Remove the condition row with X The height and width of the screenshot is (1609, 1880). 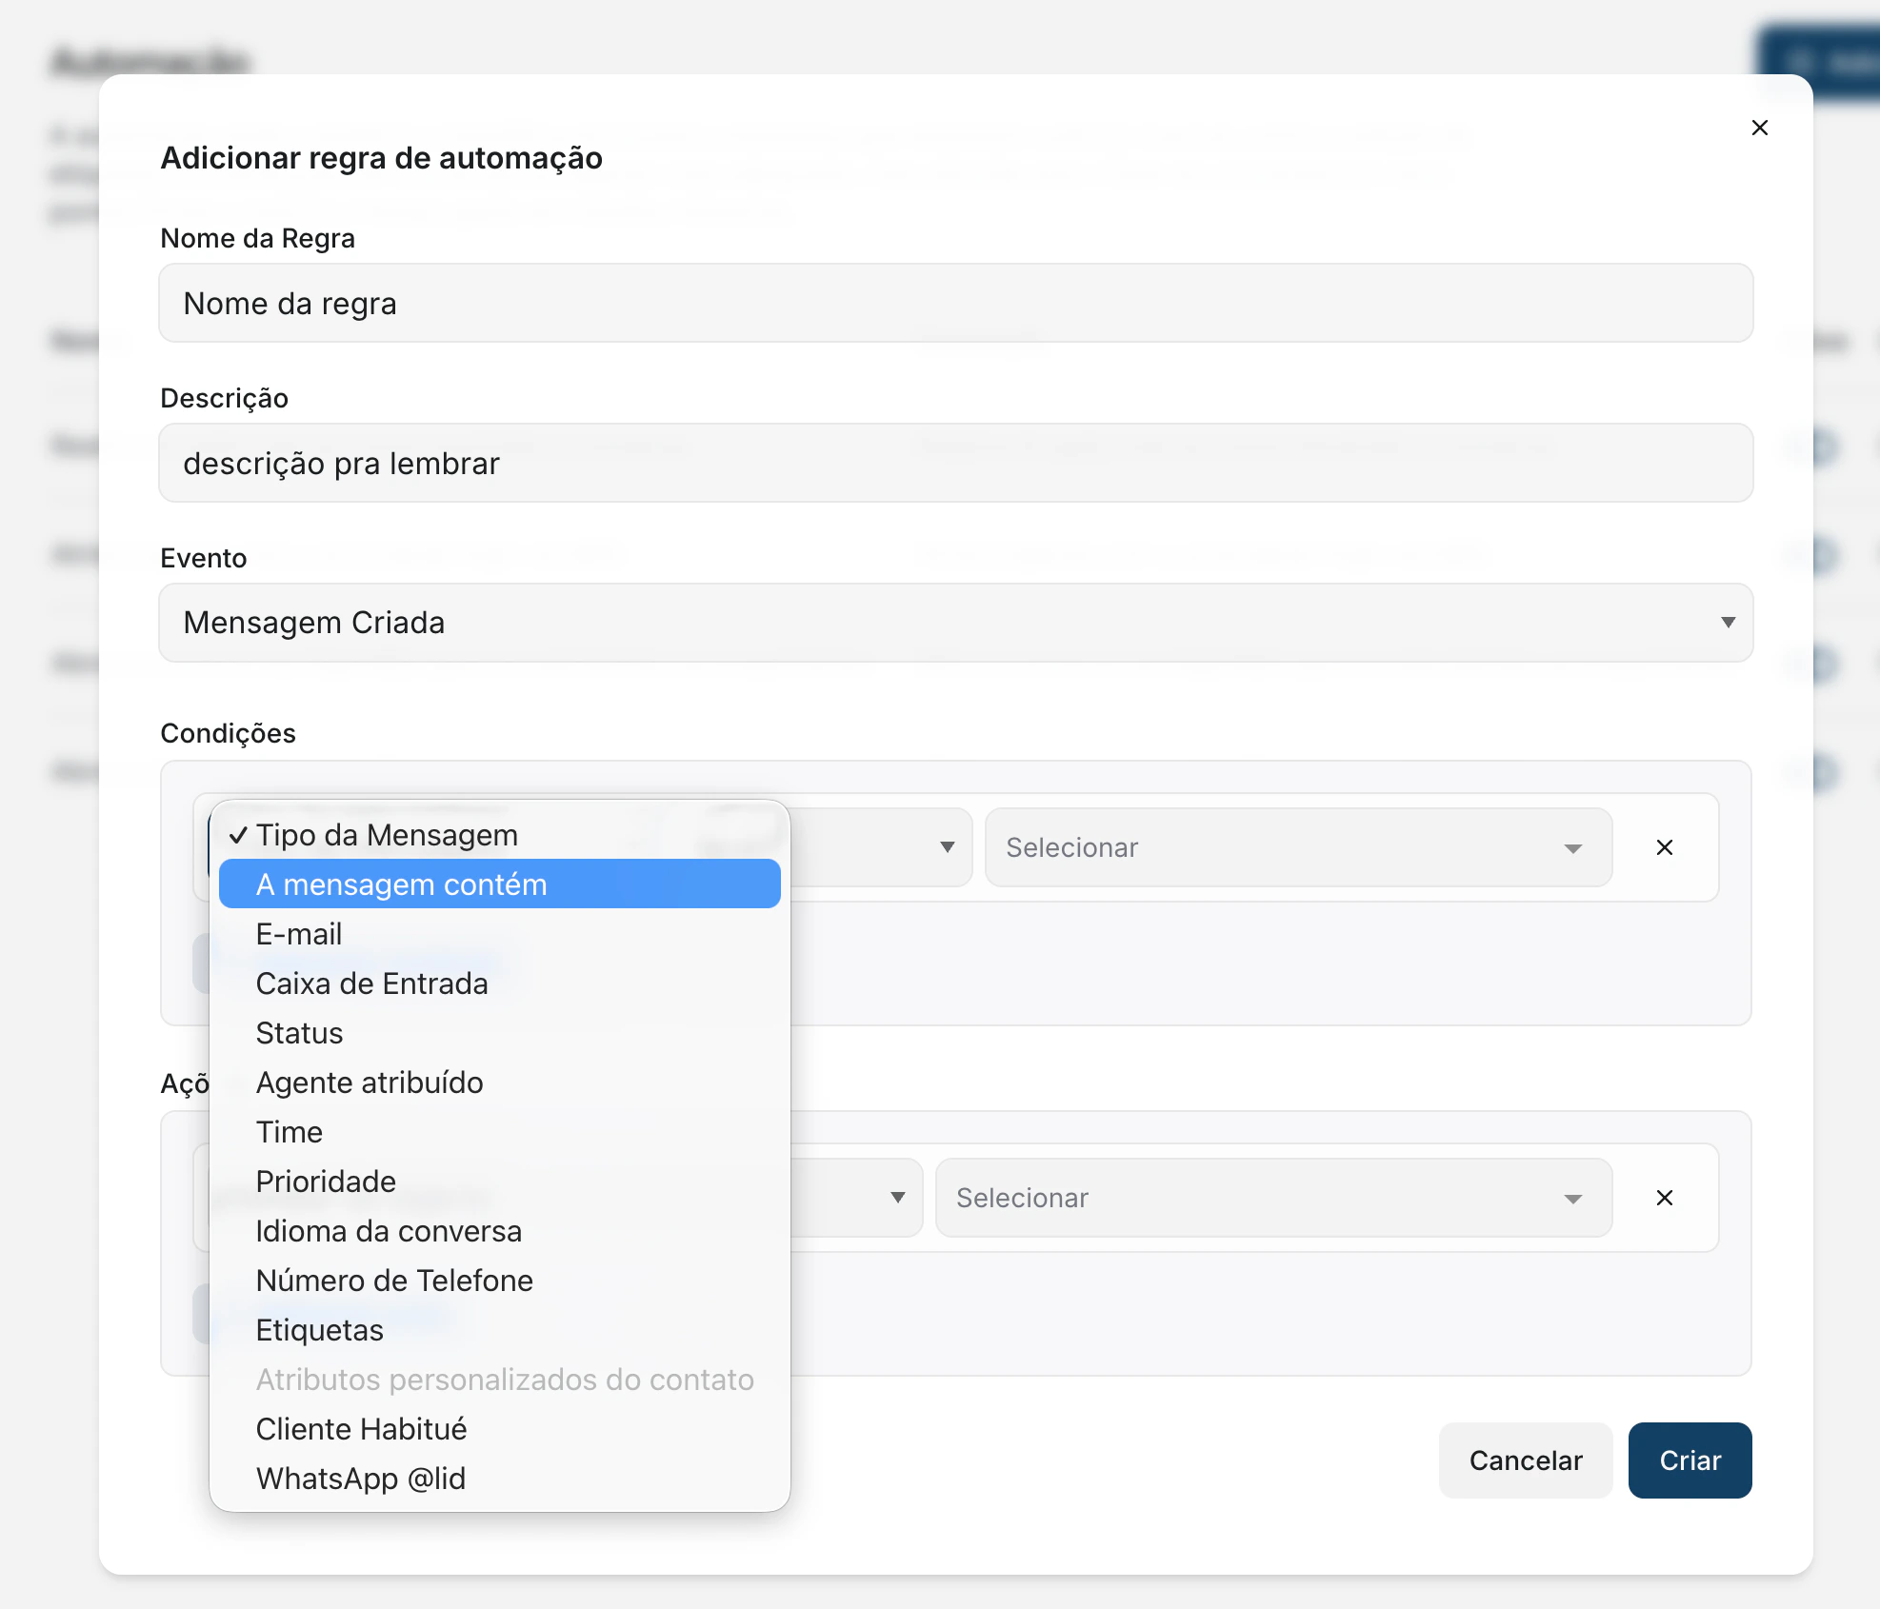(x=1664, y=847)
